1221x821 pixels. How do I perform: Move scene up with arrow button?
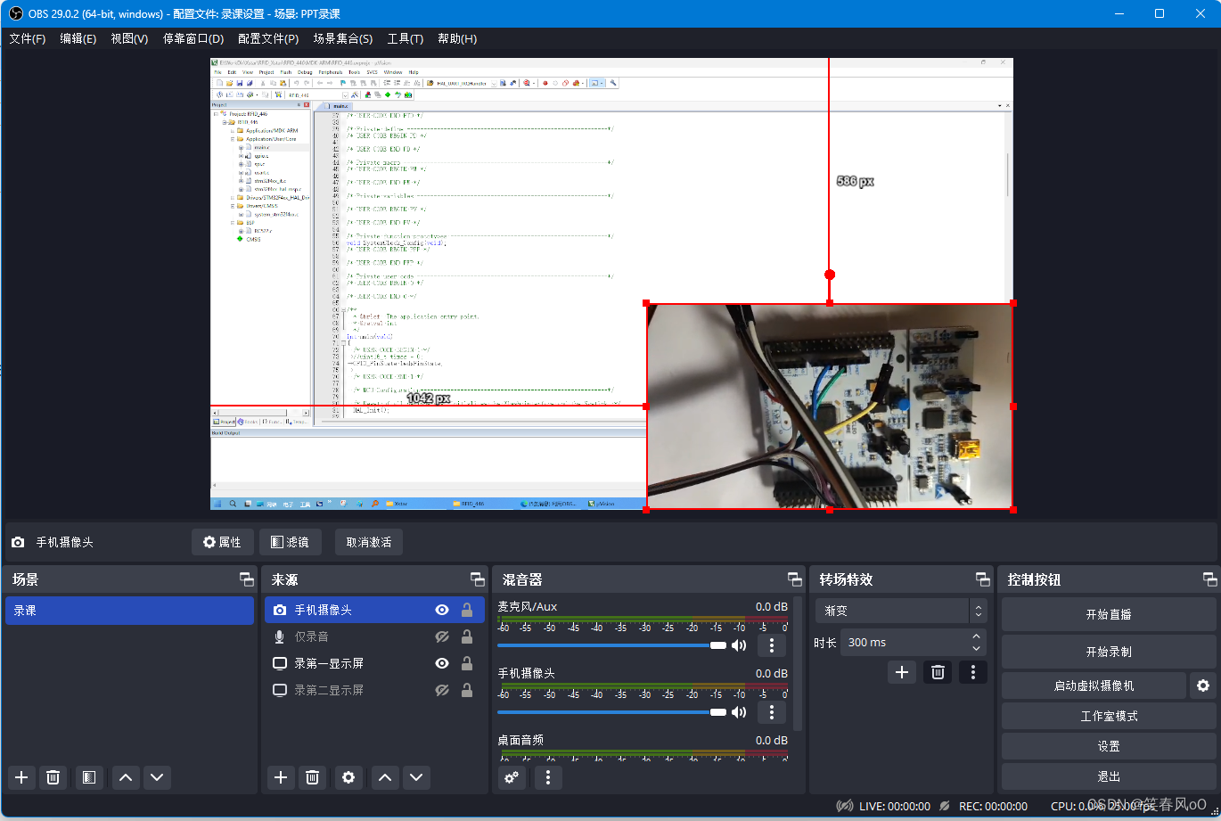click(x=126, y=777)
